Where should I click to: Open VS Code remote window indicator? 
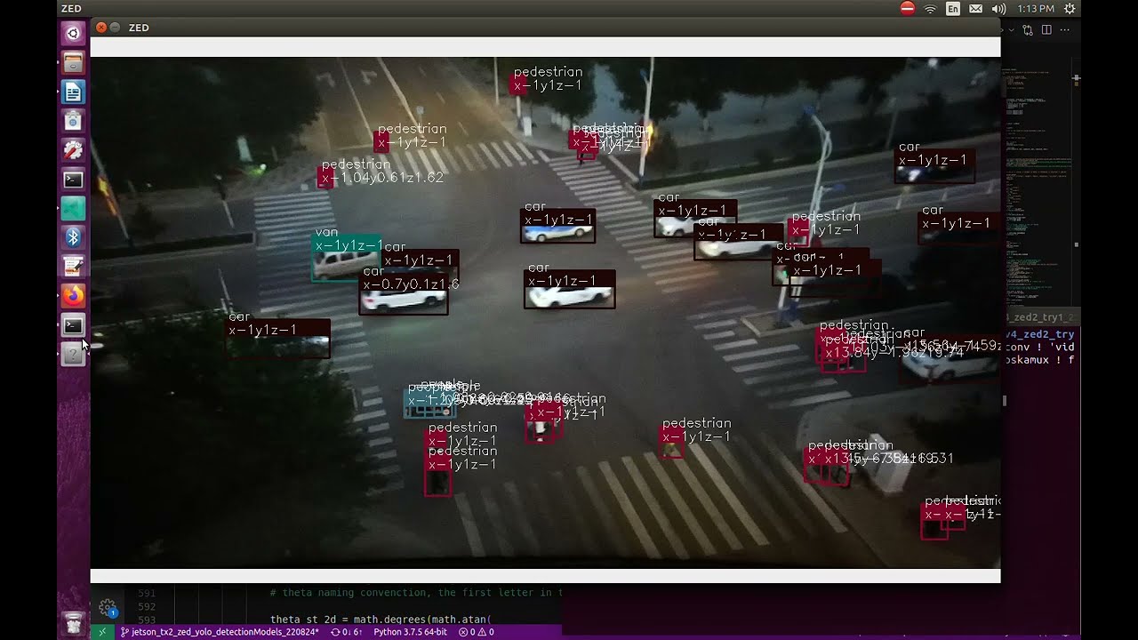click(102, 632)
